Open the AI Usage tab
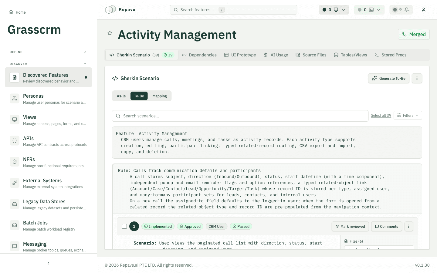437x273 pixels. 276,55
